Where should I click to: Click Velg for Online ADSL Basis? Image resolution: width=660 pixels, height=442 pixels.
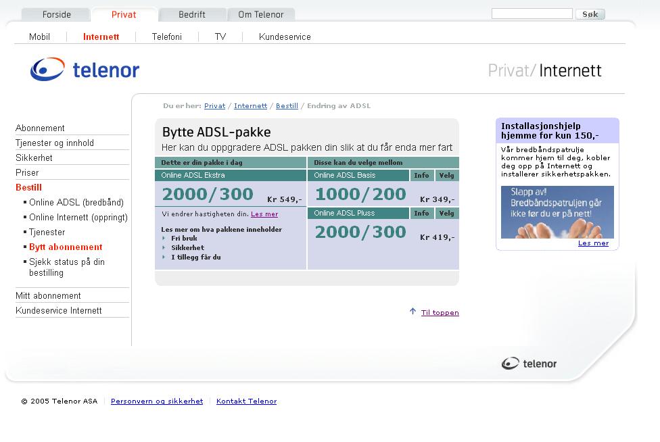(x=446, y=175)
